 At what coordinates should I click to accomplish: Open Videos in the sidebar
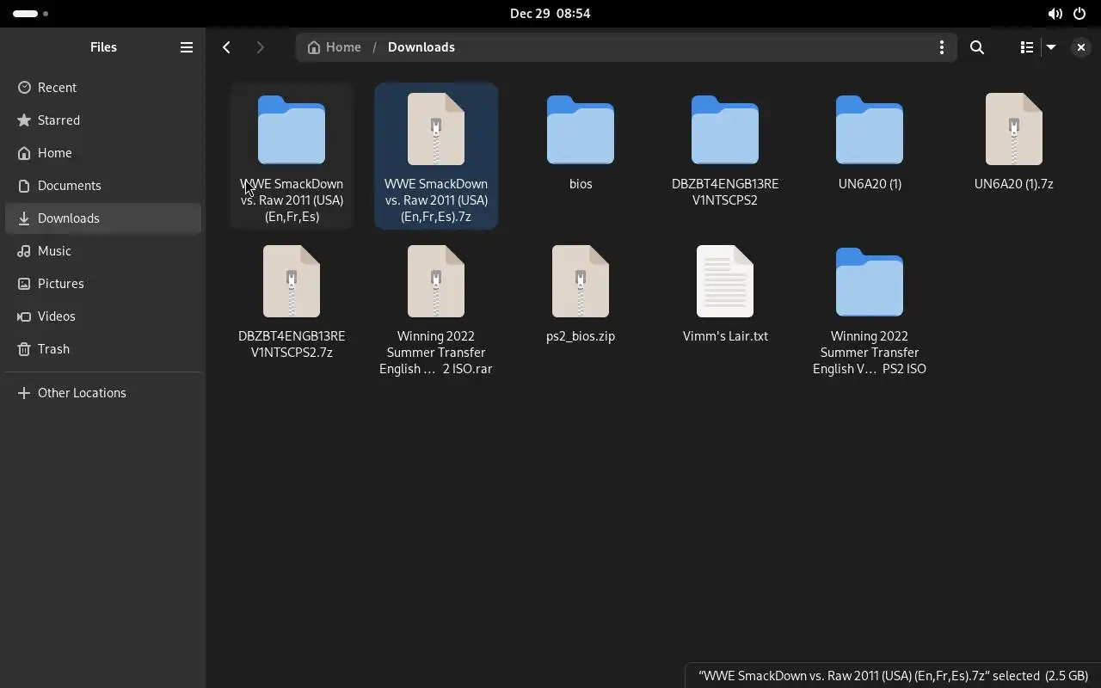point(103,316)
